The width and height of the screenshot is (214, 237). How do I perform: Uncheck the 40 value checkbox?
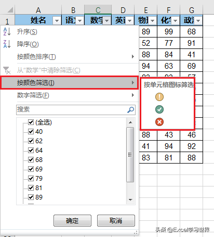(x=31, y=132)
